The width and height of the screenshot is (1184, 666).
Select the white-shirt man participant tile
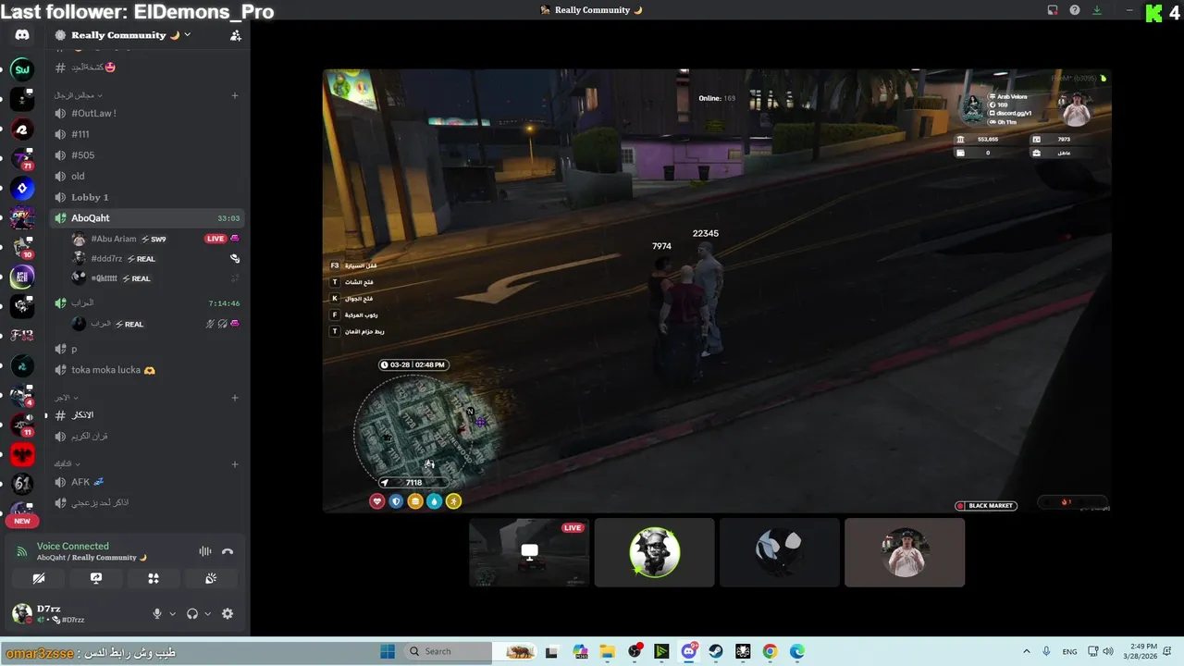click(x=905, y=552)
